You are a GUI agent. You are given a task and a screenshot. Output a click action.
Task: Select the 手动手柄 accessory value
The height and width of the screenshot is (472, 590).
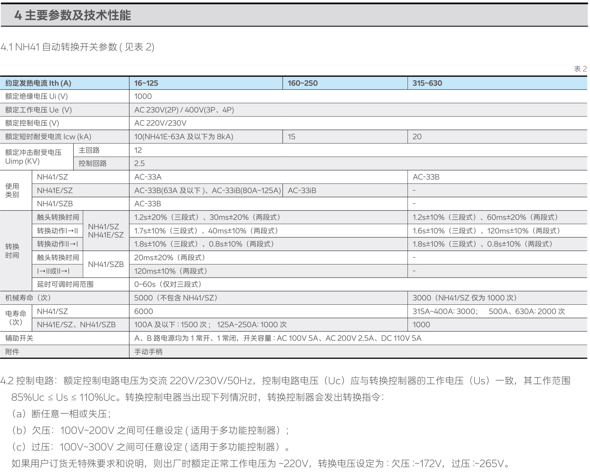pos(148,352)
